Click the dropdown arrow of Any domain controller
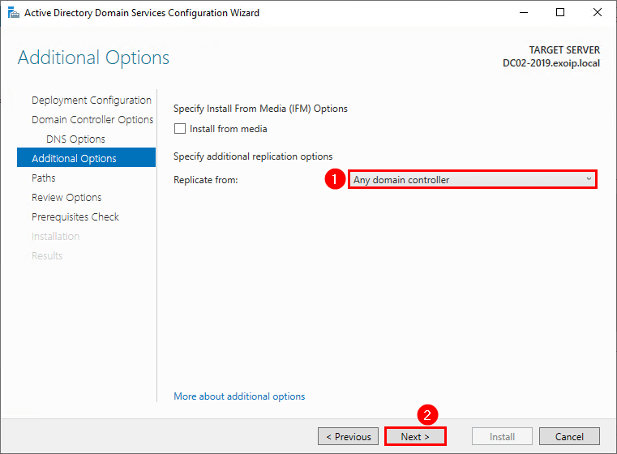This screenshot has height=454, width=617. pyautogui.click(x=589, y=179)
